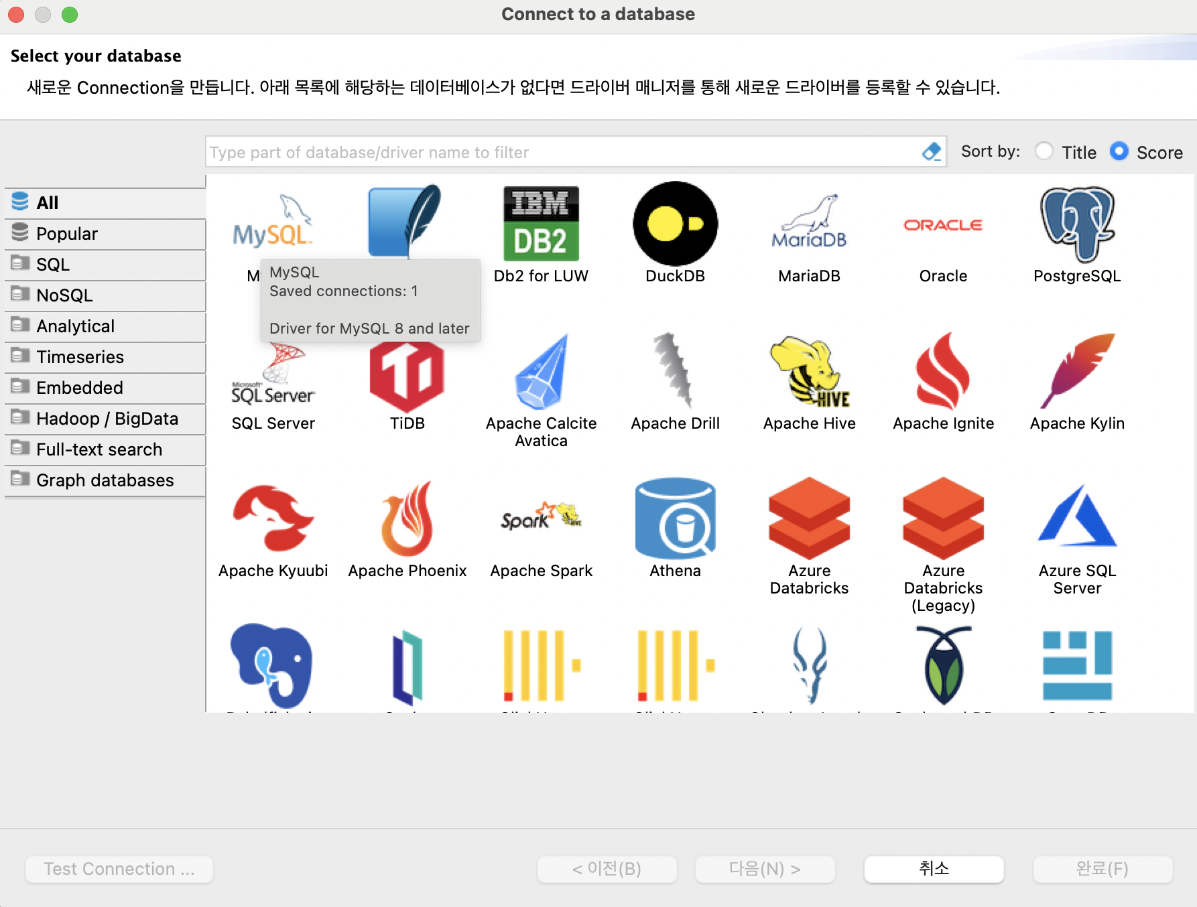Open the SQL category
The width and height of the screenshot is (1197, 907).
coord(105,265)
